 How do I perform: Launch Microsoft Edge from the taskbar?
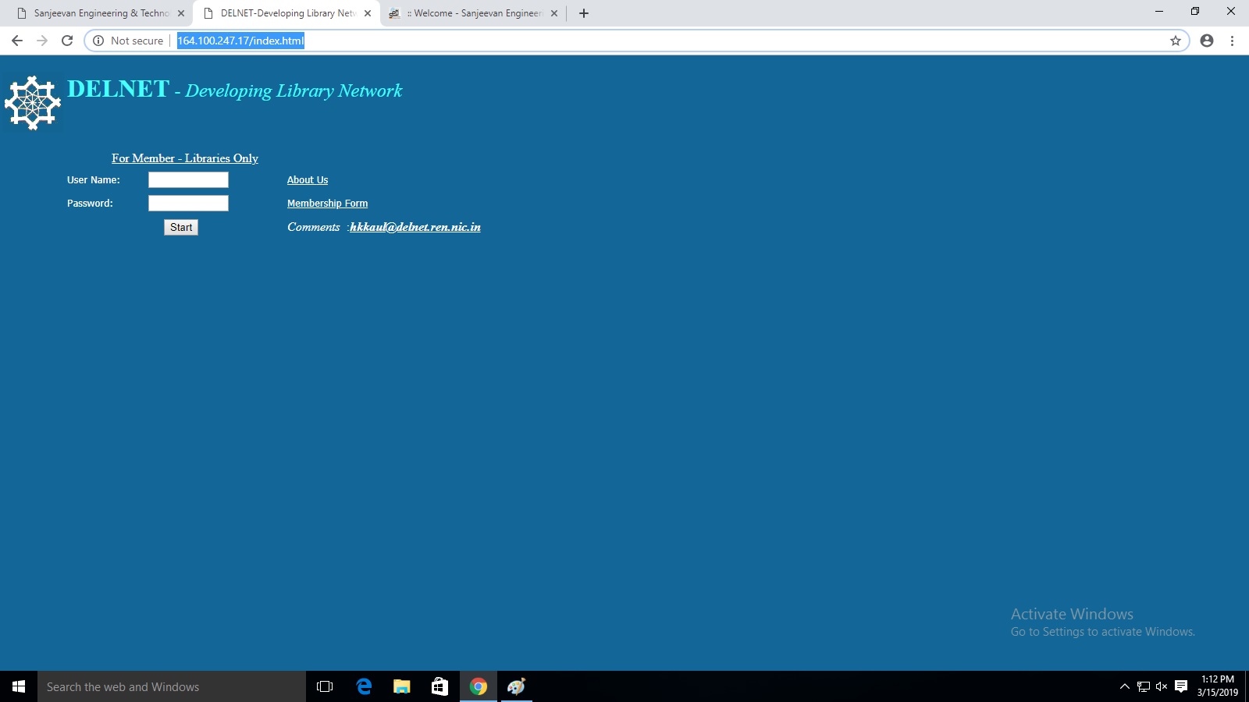coord(364,686)
